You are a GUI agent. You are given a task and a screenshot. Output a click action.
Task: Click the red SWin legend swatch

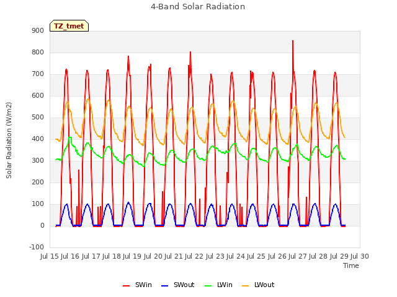tap(126, 286)
